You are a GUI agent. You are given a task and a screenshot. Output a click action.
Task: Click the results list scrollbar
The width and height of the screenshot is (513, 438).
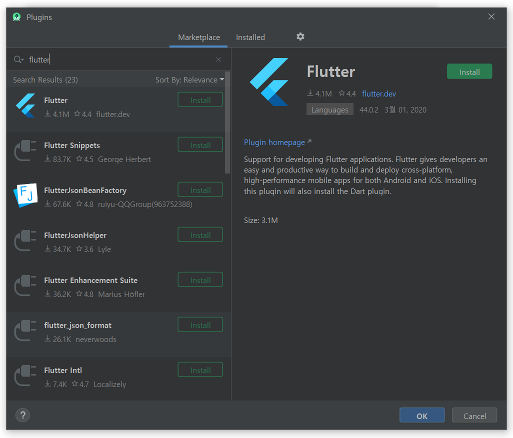coord(227,122)
